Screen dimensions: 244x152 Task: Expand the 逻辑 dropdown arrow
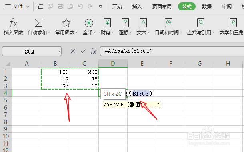130,32
